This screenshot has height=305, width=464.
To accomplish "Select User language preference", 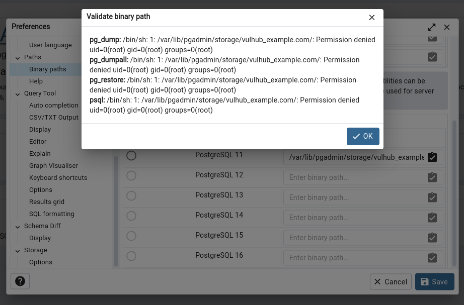I will tap(50, 45).
